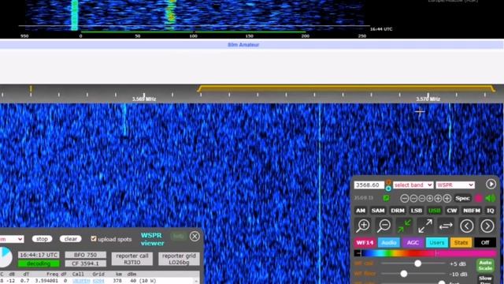The width and height of the screenshot is (504, 284).
Task: Open the Audio tab
Action: 389,242
